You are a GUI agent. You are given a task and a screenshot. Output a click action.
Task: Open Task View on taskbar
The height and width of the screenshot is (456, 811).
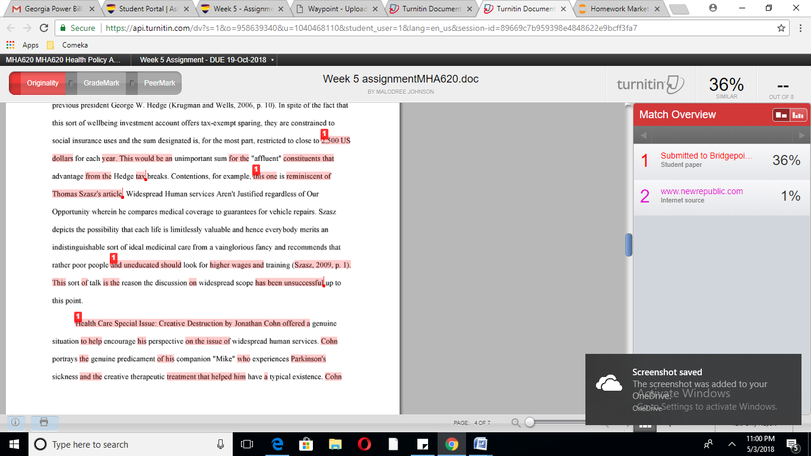pos(247,444)
